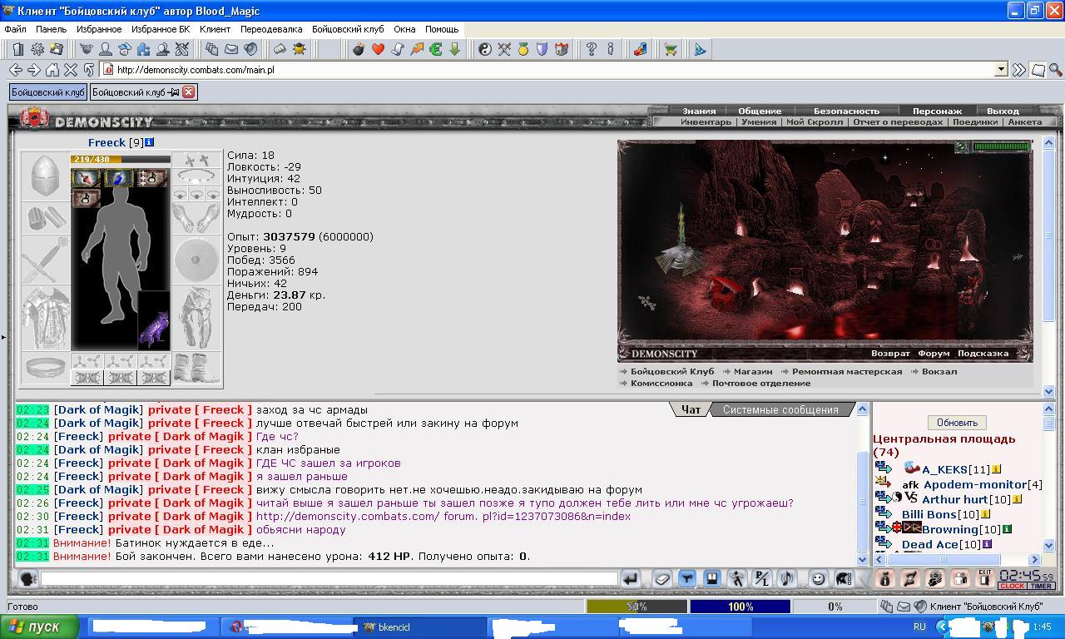Toggle the sound speaker chat button
1065x639 pixels.
tap(786, 578)
